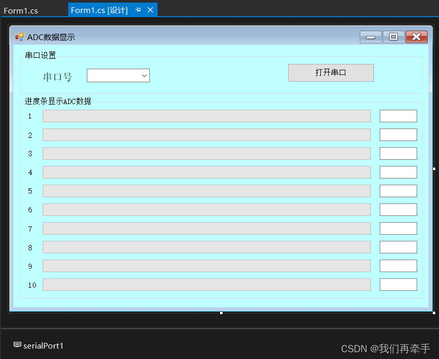Select the label numbered 4

click(30, 172)
